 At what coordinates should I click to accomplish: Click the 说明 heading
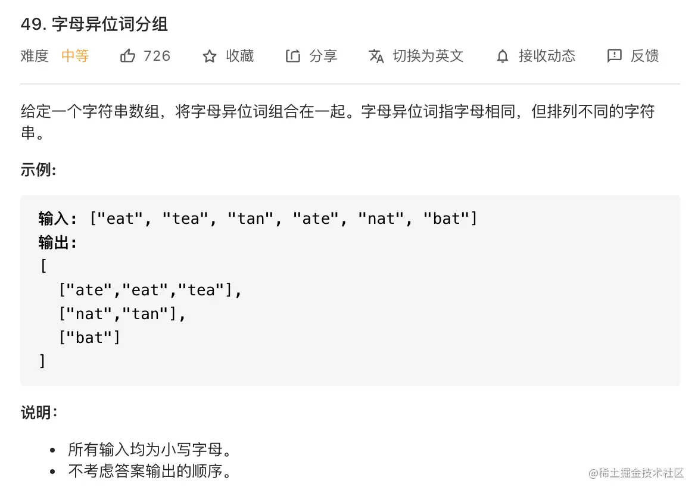coord(39,413)
